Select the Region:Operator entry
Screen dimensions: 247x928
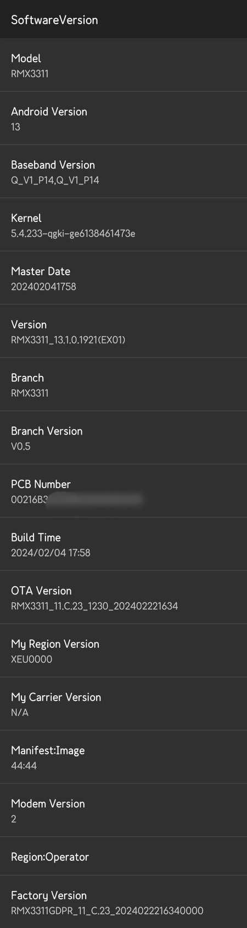coord(123,856)
